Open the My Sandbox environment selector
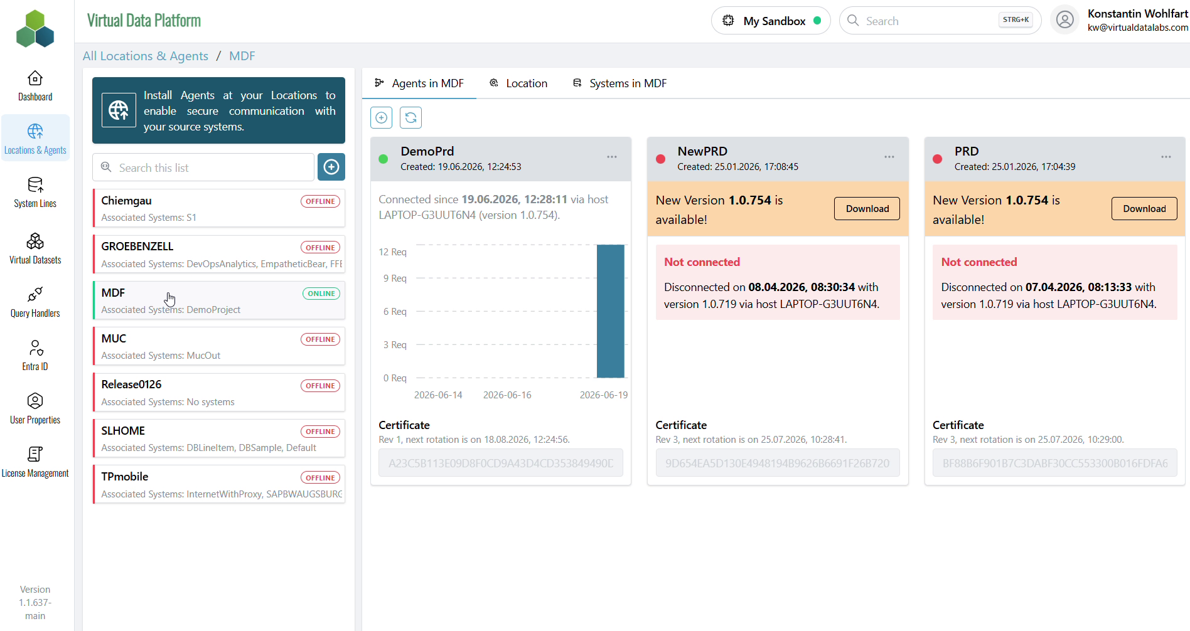 point(771,21)
